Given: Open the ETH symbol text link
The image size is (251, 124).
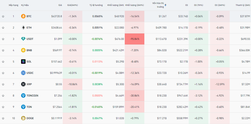Looking at the screenshot, I should (x=29, y=27).
